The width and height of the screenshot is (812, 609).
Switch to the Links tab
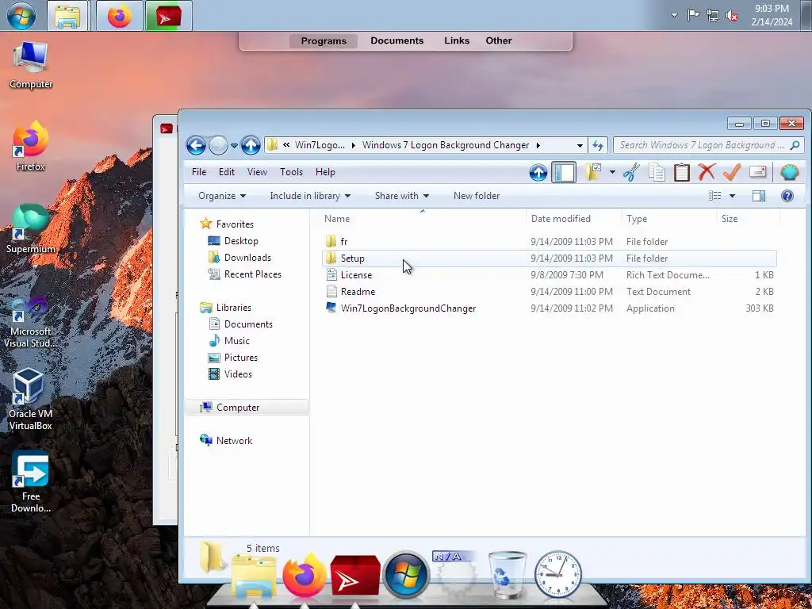pos(457,40)
